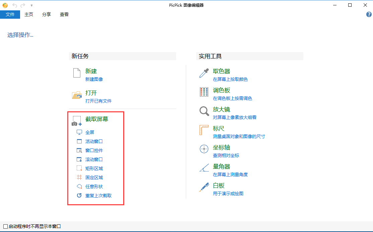This screenshot has width=373, height=232.
Task: Start a 全屏 full screen capture
Action: pos(89,132)
